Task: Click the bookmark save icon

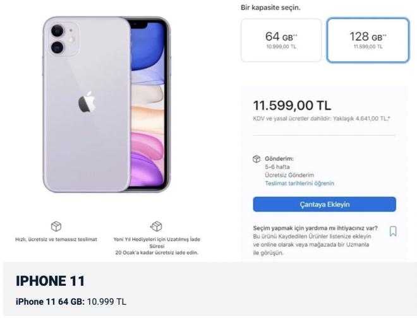Action: (x=393, y=231)
